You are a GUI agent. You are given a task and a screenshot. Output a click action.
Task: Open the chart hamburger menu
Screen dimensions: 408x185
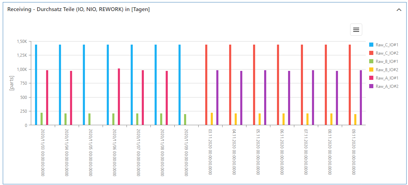coord(356,30)
